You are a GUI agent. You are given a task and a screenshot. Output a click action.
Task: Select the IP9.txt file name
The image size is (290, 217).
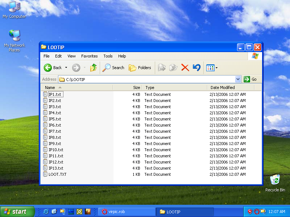click(55, 144)
